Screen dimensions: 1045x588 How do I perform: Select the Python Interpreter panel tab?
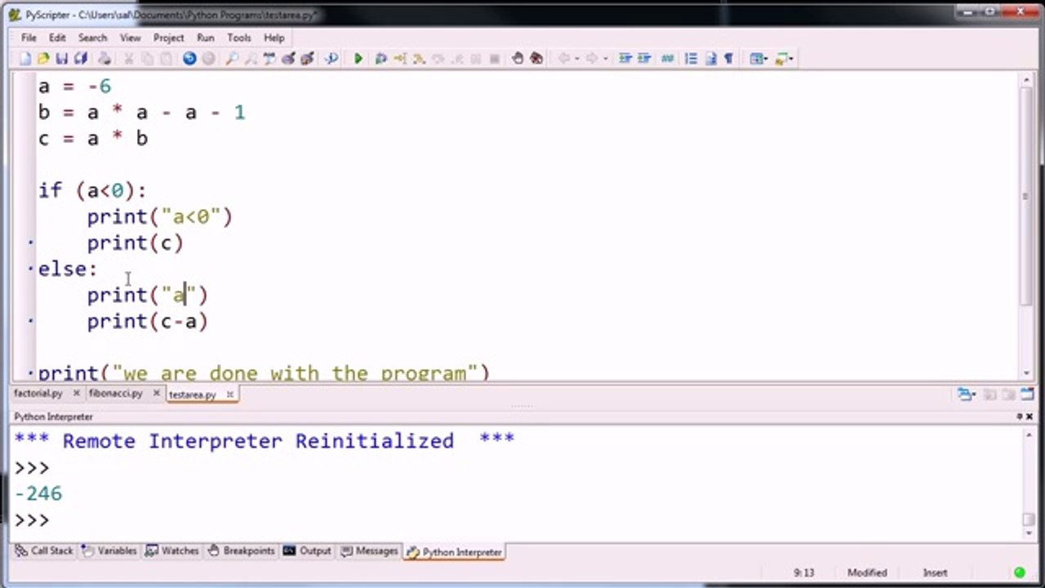454,552
